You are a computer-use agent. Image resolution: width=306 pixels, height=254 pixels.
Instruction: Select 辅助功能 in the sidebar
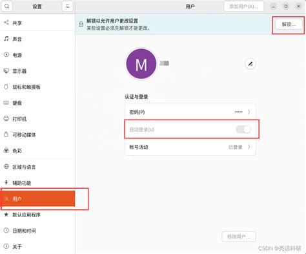coord(37,183)
